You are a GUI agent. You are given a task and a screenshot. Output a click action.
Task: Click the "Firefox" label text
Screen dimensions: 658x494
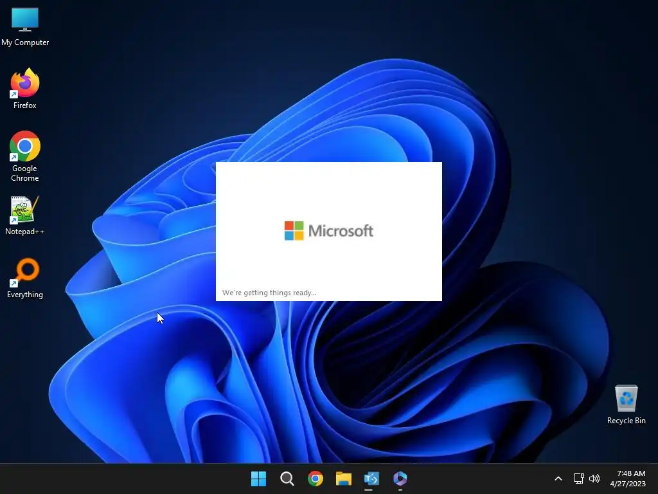click(x=25, y=105)
